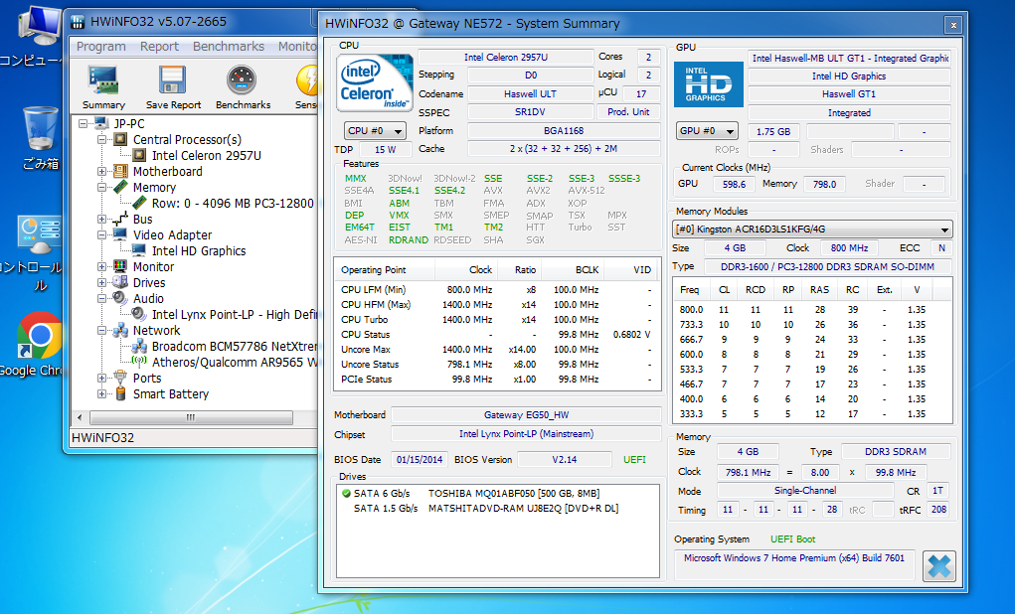Click the 800.0 frequency timing row
The height and width of the screenshot is (614, 1015).
point(812,310)
